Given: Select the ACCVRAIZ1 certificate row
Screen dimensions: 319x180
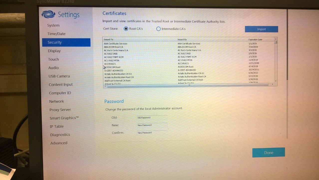Looking at the screenshot, I should (188, 64).
